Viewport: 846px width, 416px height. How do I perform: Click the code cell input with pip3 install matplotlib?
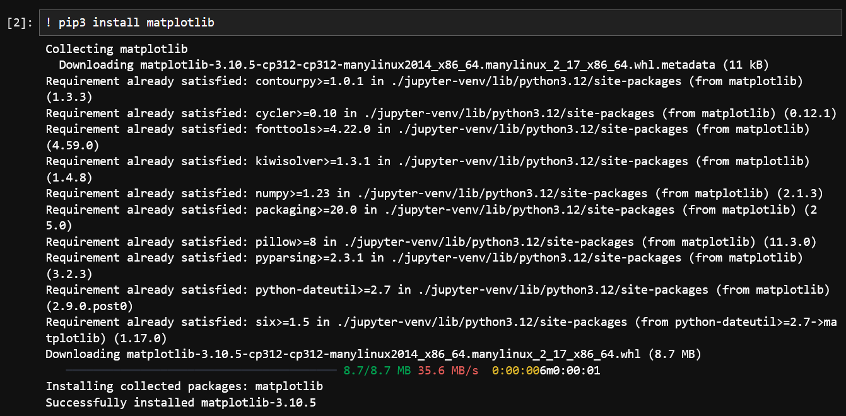coord(442,23)
